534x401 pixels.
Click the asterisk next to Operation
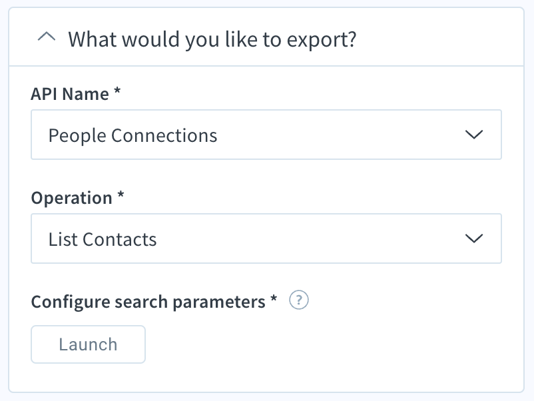121,195
